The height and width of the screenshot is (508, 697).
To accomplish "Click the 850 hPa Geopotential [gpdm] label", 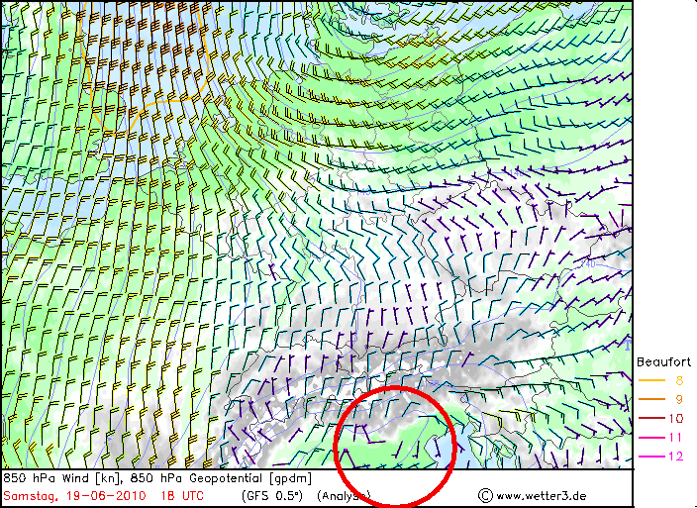I will [x=221, y=478].
